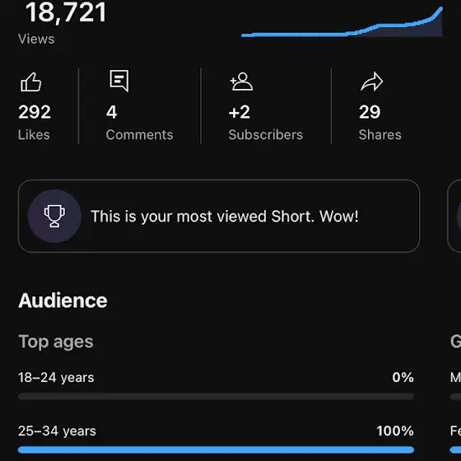Click the Shares arrow icon
This screenshot has height=461, width=461.
pos(371,81)
